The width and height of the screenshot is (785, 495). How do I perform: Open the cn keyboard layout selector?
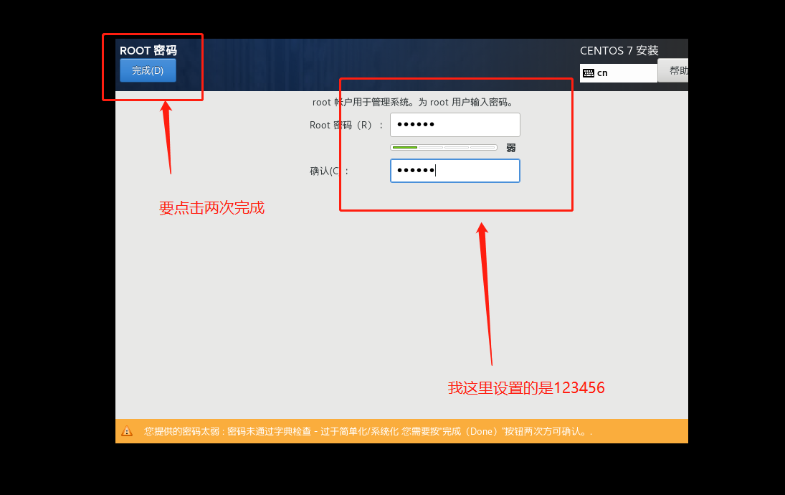click(x=618, y=73)
